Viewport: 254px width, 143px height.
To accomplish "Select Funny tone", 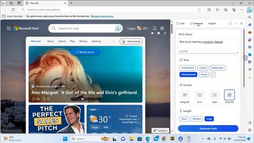I will [x=204, y=74].
